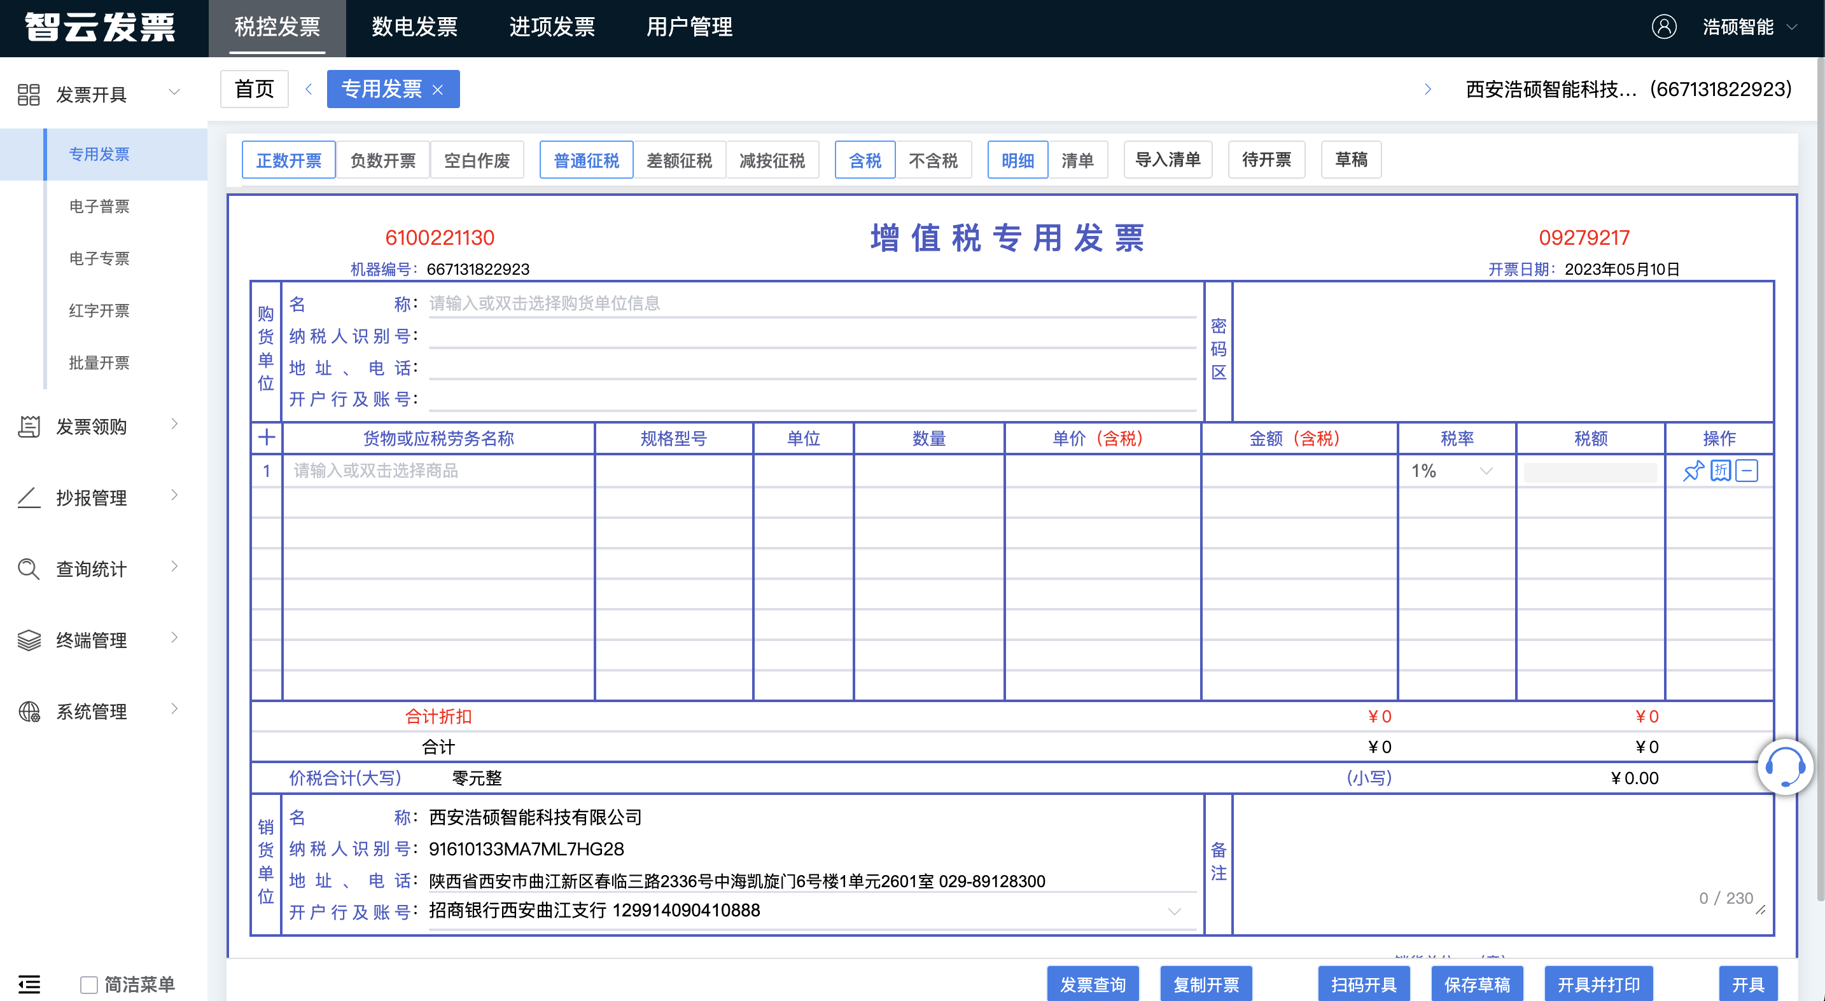1825x1001 pixels.
Task: Open 电子专票 in the sidebar
Action: click(x=99, y=258)
